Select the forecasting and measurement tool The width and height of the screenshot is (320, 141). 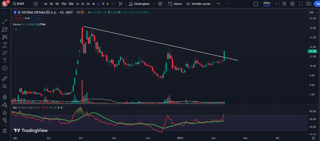(5, 45)
